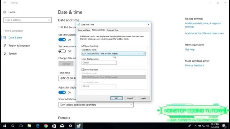Launch File Explorer from taskbar
Viewport: 230px width, 129px height.
coord(29,126)
